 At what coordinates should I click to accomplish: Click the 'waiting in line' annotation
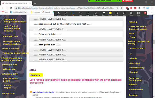[10, 36]
